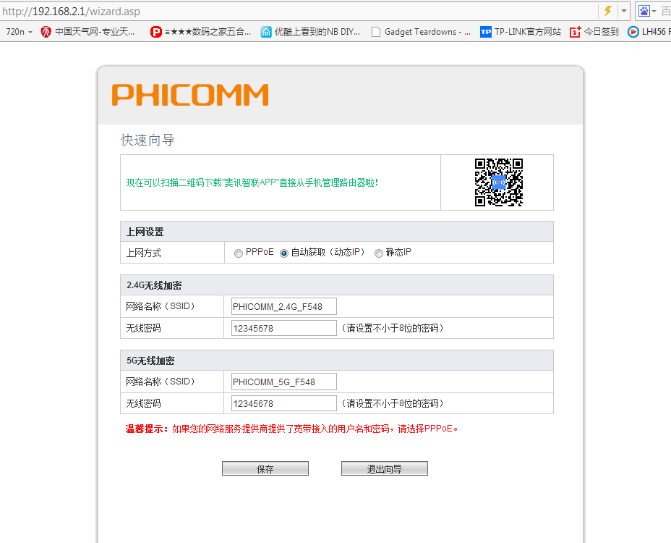Click the lightning bolt speed icon

607,11
